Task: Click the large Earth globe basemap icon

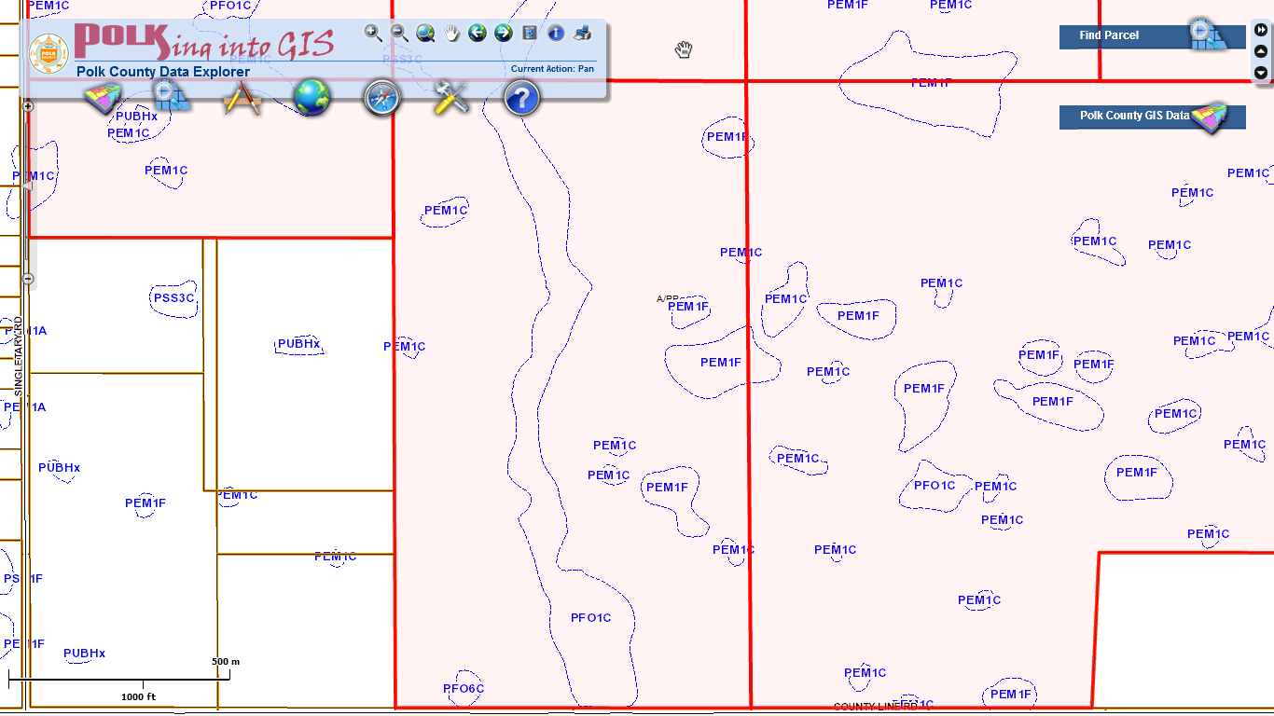Action: [x=312, y=98]
